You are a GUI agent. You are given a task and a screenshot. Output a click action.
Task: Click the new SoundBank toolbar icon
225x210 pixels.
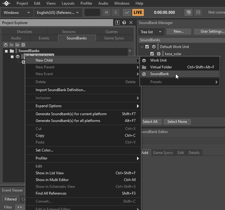[x=23, y=45]
